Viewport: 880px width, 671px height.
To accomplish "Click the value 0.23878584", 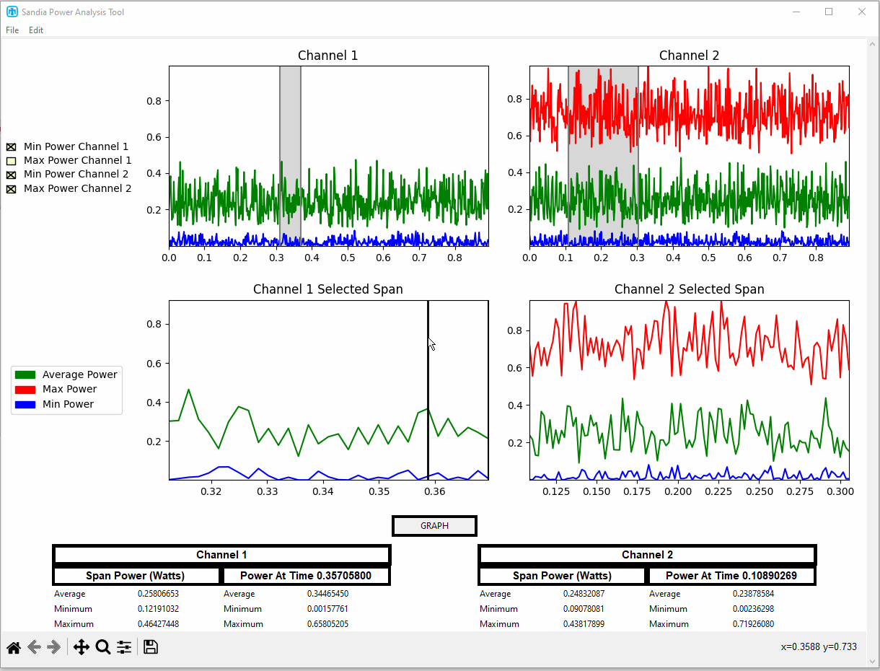I will pos(753,594).
